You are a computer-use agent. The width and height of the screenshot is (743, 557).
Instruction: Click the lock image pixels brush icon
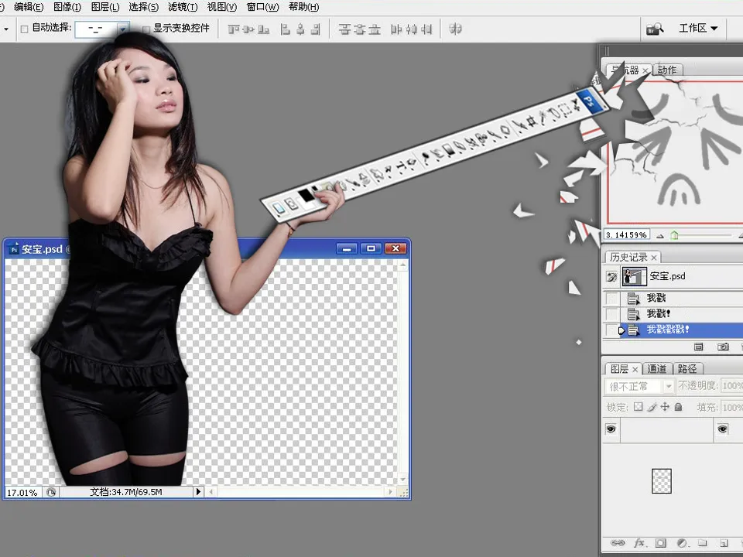coord(652,407)
